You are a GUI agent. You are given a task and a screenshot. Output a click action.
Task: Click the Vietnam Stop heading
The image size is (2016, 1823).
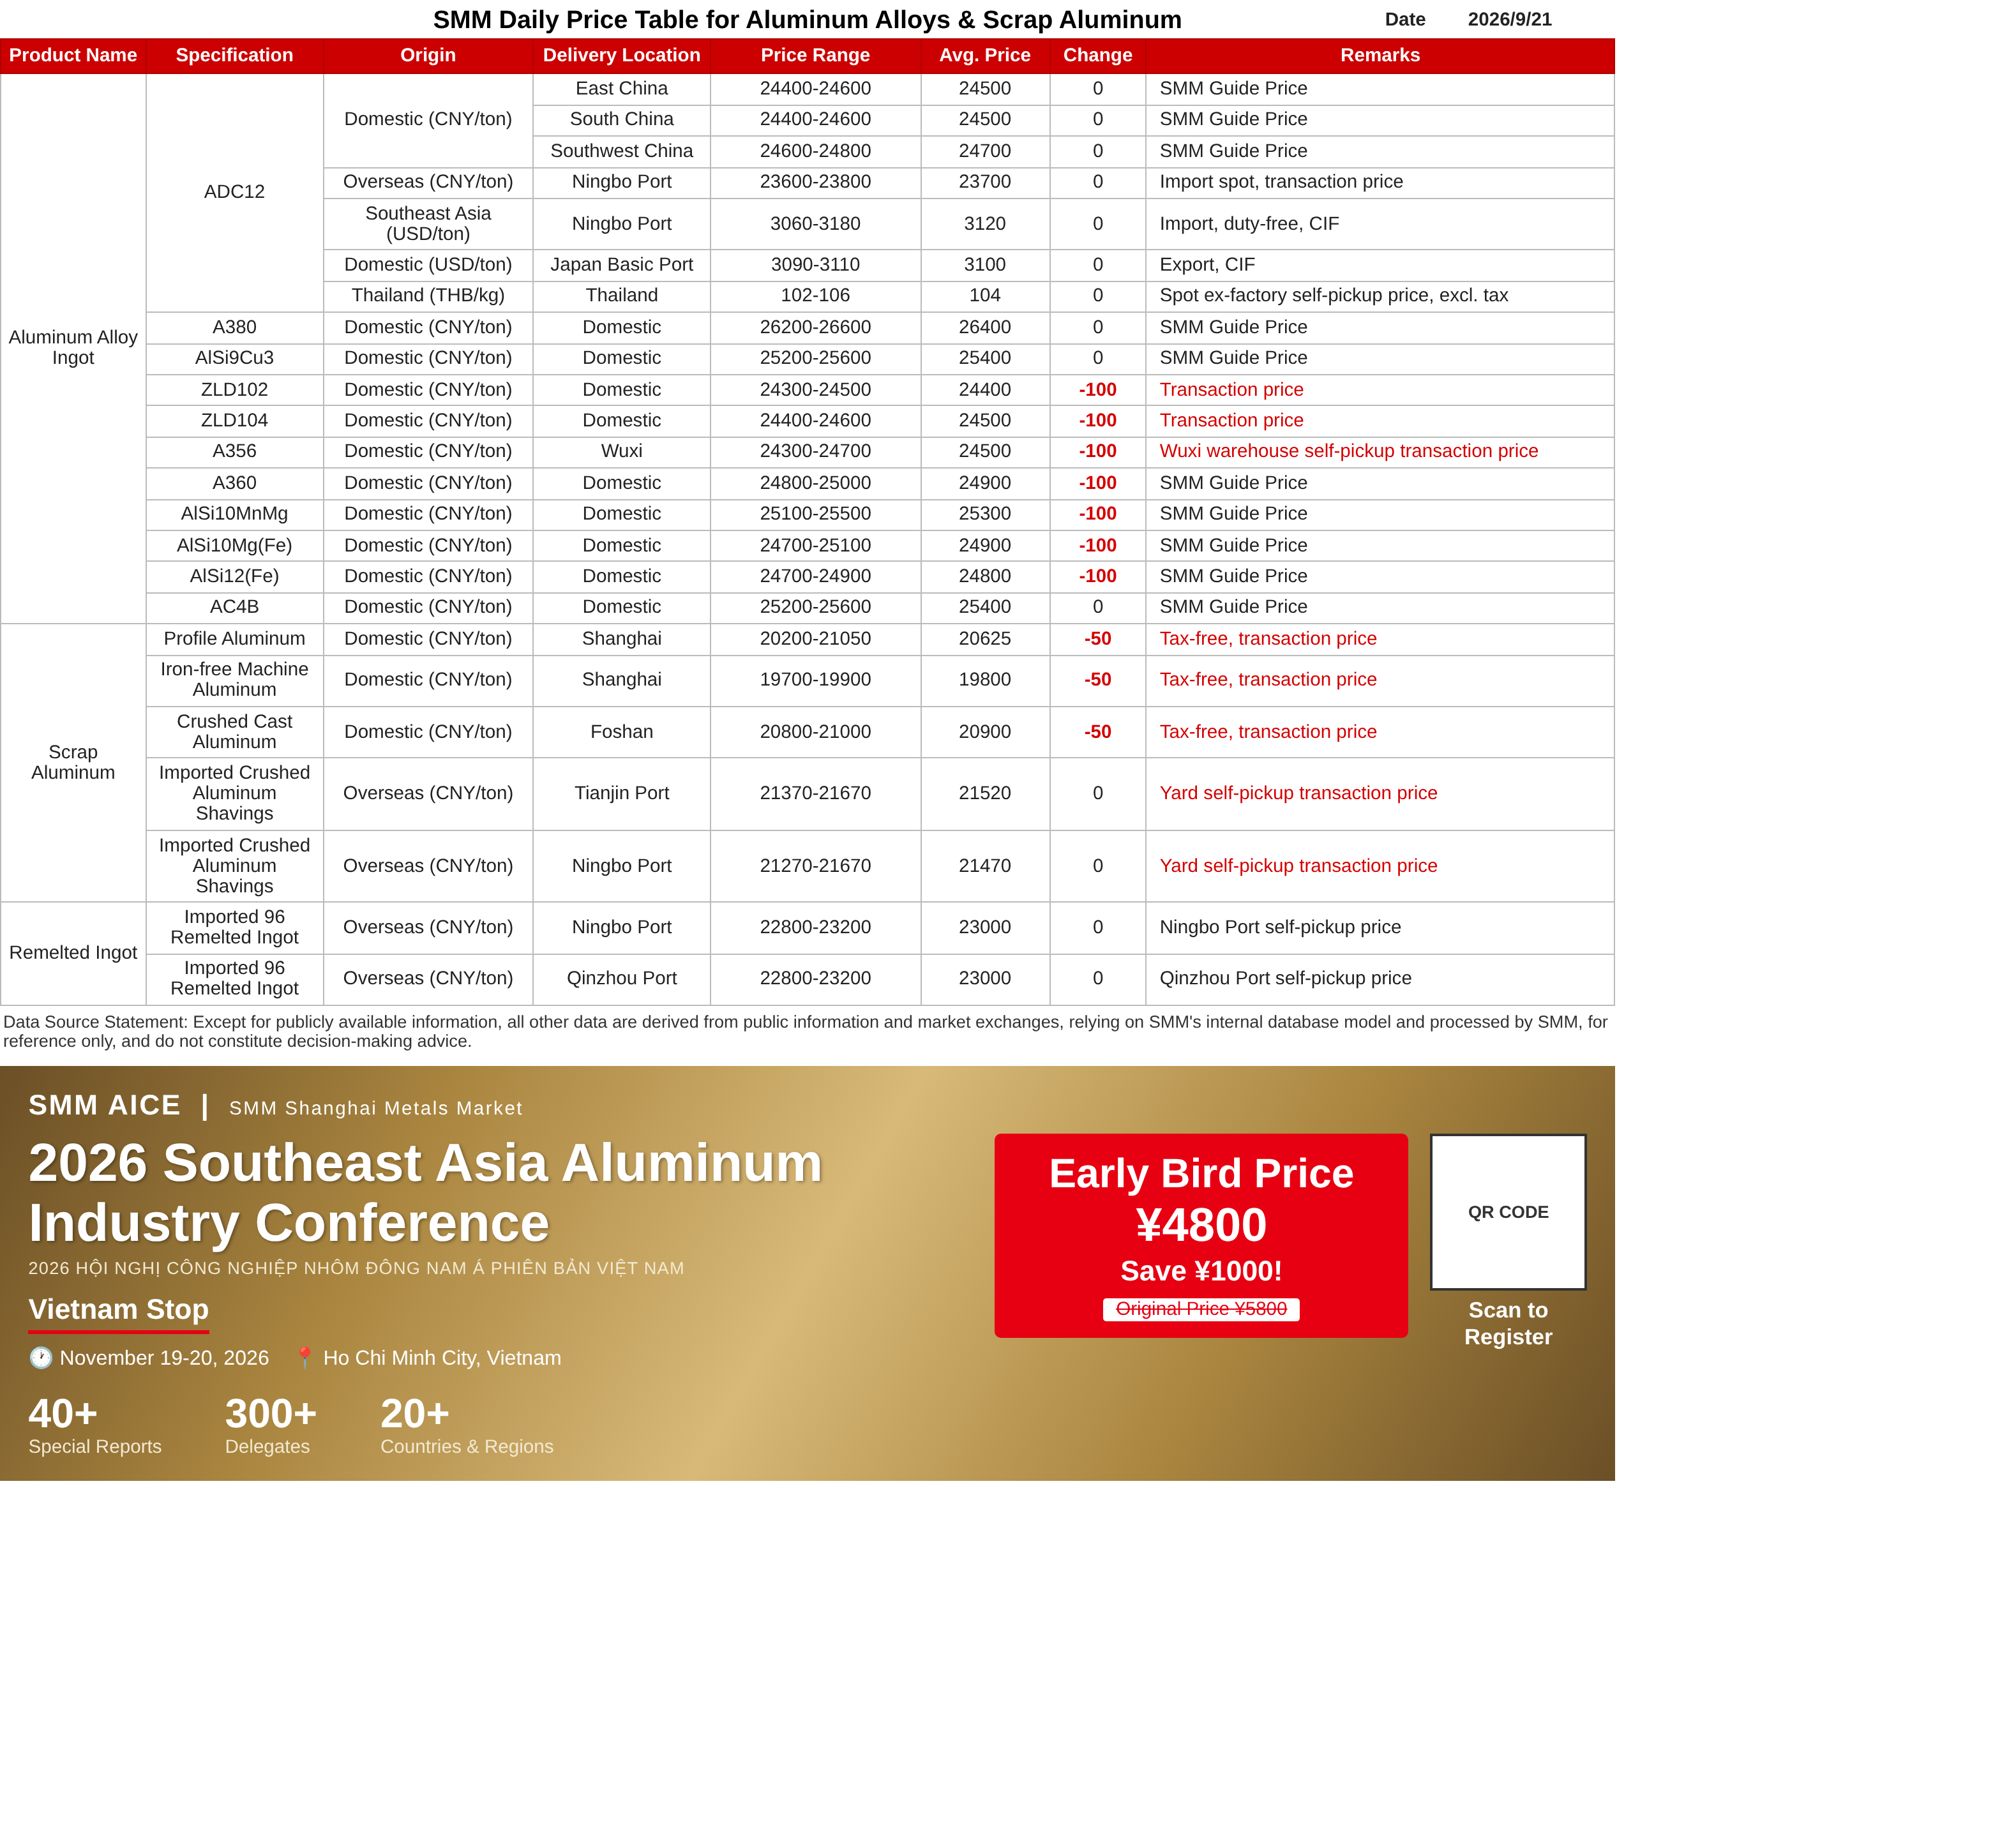[118, 1309]
